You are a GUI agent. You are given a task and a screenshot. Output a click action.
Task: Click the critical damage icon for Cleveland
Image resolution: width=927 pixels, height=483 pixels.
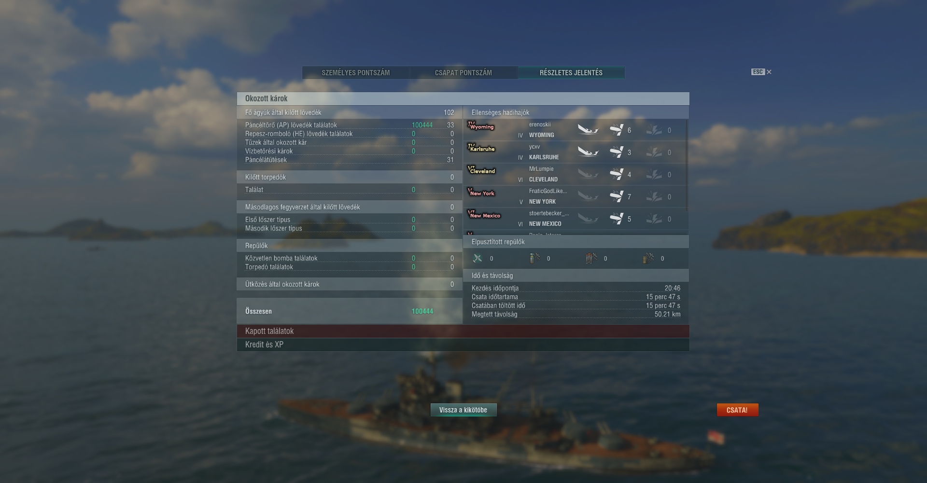tap(654, 174)
